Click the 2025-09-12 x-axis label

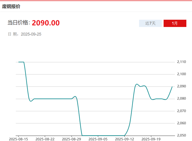(124, 139)
